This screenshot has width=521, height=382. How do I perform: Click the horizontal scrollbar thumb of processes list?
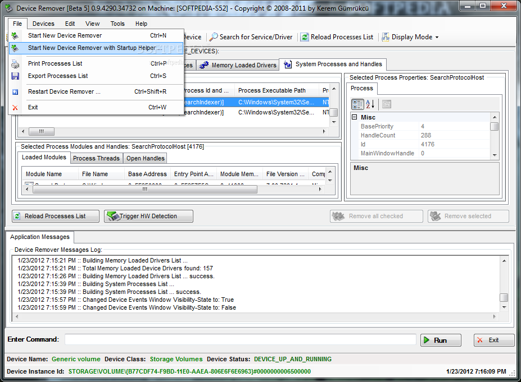[x=42, y=132]
